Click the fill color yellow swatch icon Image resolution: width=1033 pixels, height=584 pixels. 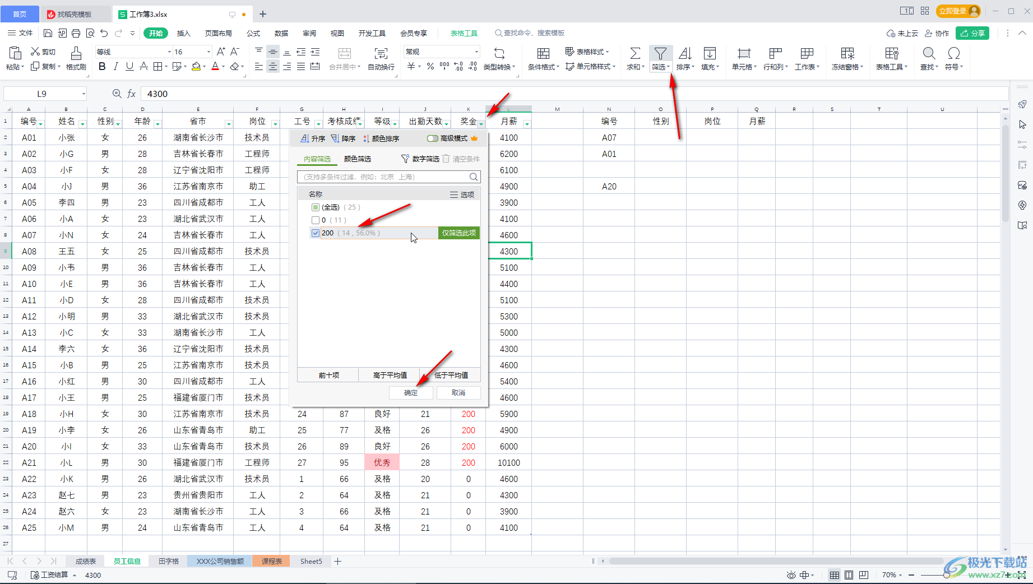pyautogui.click(x=196, y=67)
